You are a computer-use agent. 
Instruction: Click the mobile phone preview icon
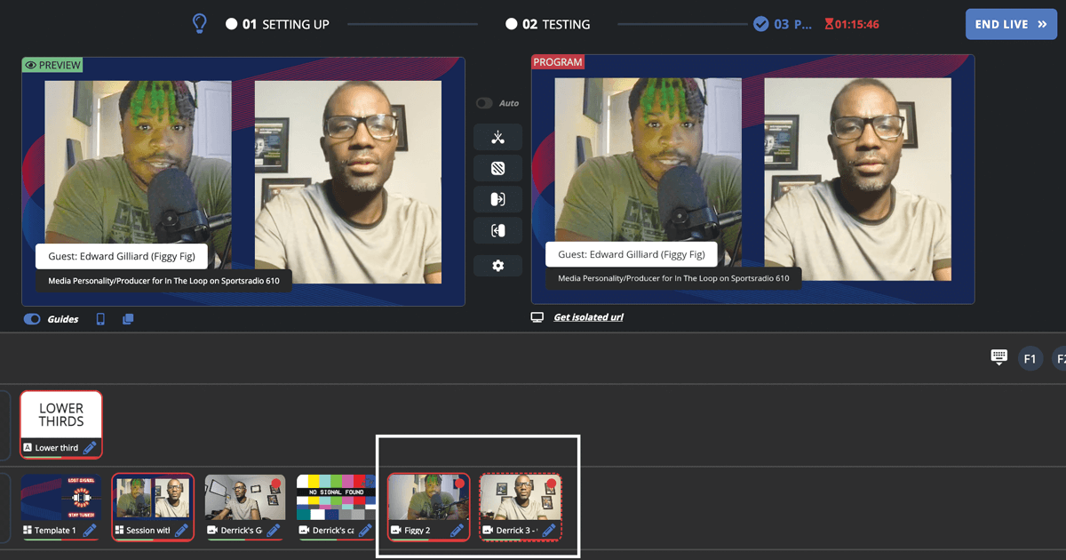click(x=100, y=319)
